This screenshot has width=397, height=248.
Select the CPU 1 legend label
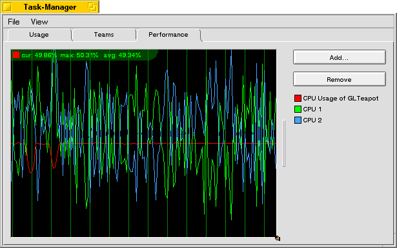[312, 109]
